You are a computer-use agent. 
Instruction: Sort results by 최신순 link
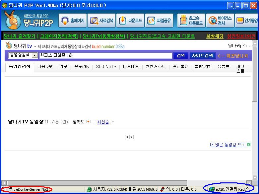pos(103,122)
